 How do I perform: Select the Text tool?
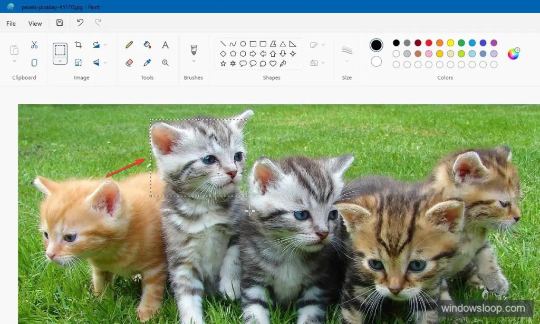pos(165,45)
